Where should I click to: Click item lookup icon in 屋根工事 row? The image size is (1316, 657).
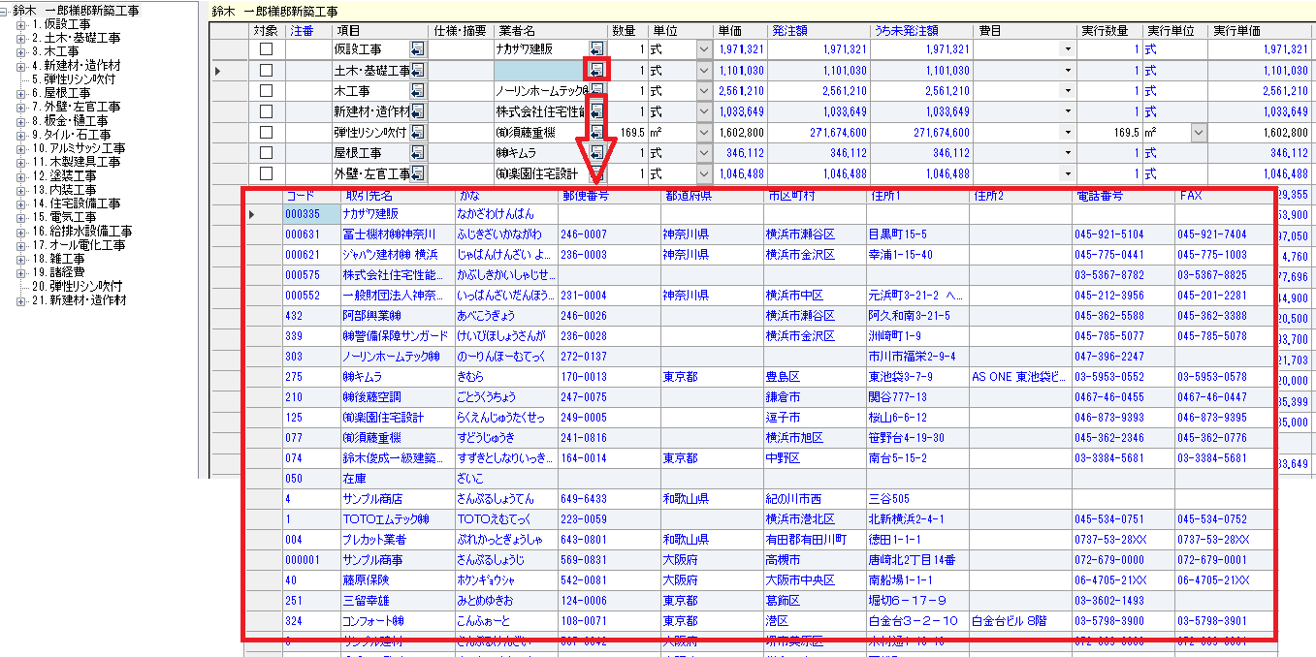(x=417, y=153)
